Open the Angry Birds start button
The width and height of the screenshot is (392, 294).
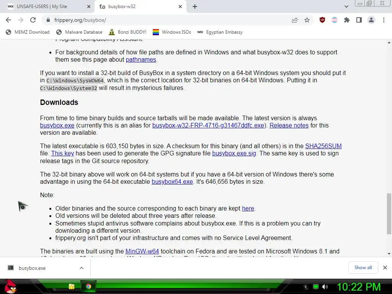pyautogui.click(x=11, y=286)
